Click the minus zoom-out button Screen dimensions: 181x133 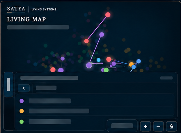[x=158, y=126]
